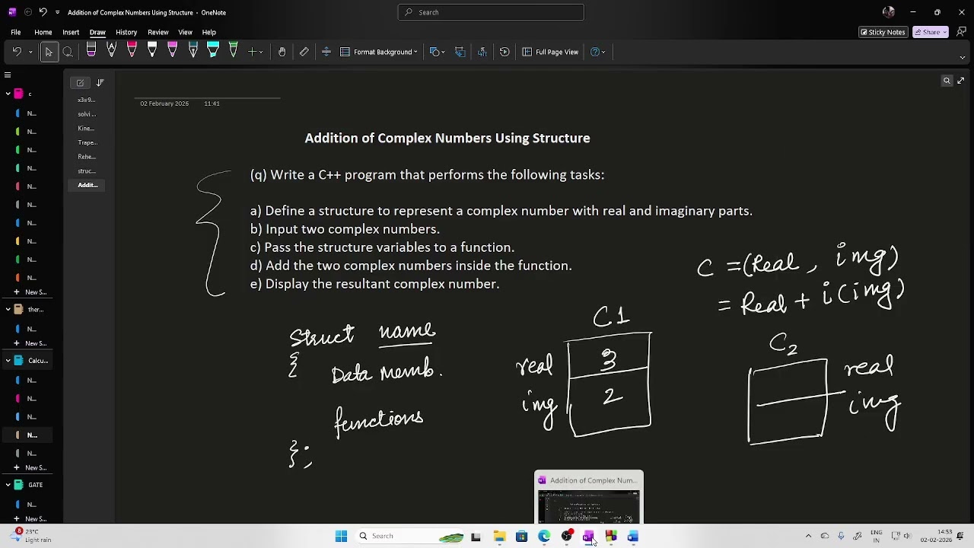The image size is (974, 548).
Task: Click Full Page View button
Action: coord(551,52)
